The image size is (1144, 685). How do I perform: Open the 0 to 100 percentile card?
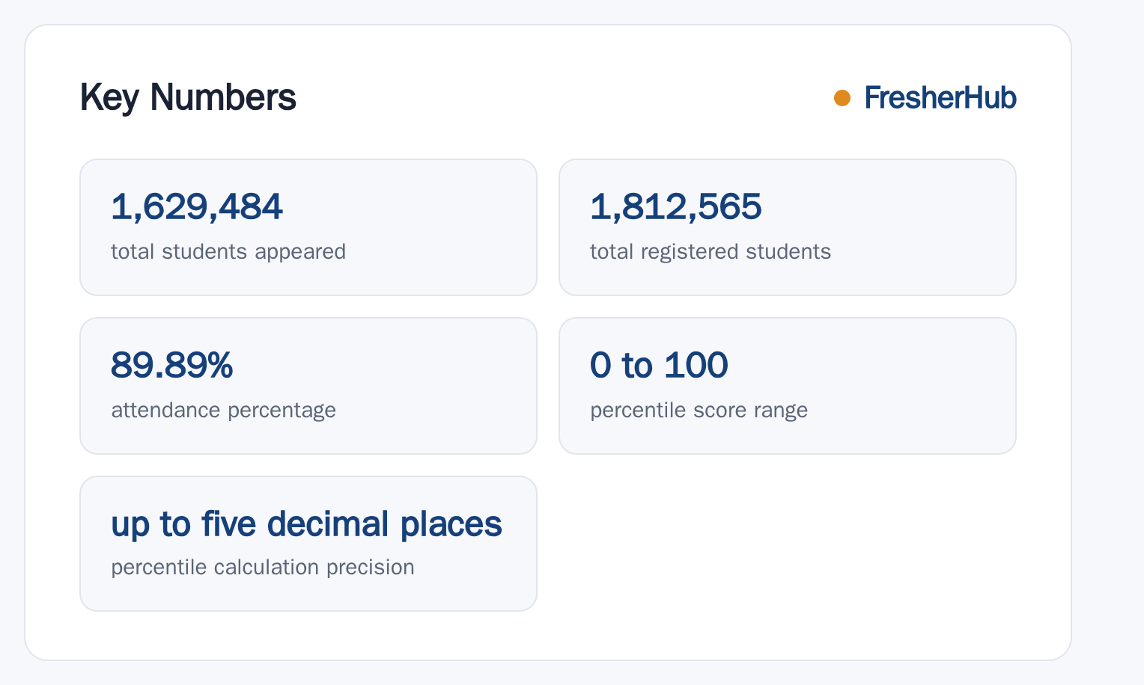click(x=788, y=386)
